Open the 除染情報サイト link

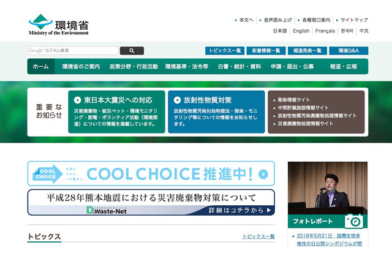[293, 100]
